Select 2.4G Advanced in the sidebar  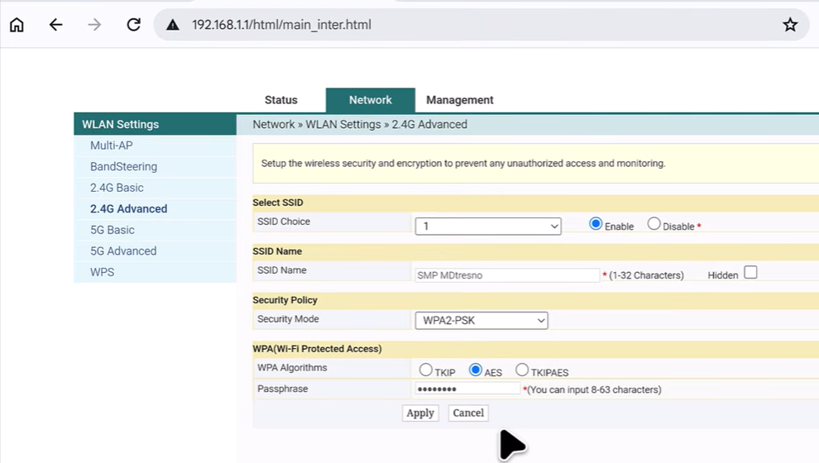click(x=128, y=209)
